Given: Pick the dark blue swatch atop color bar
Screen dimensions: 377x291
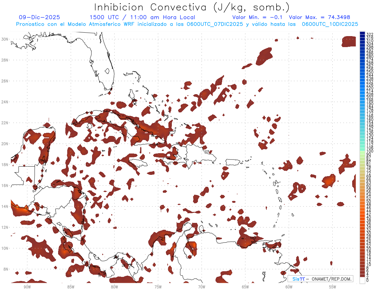Looking at the screenshot, I should coord(362,33).
